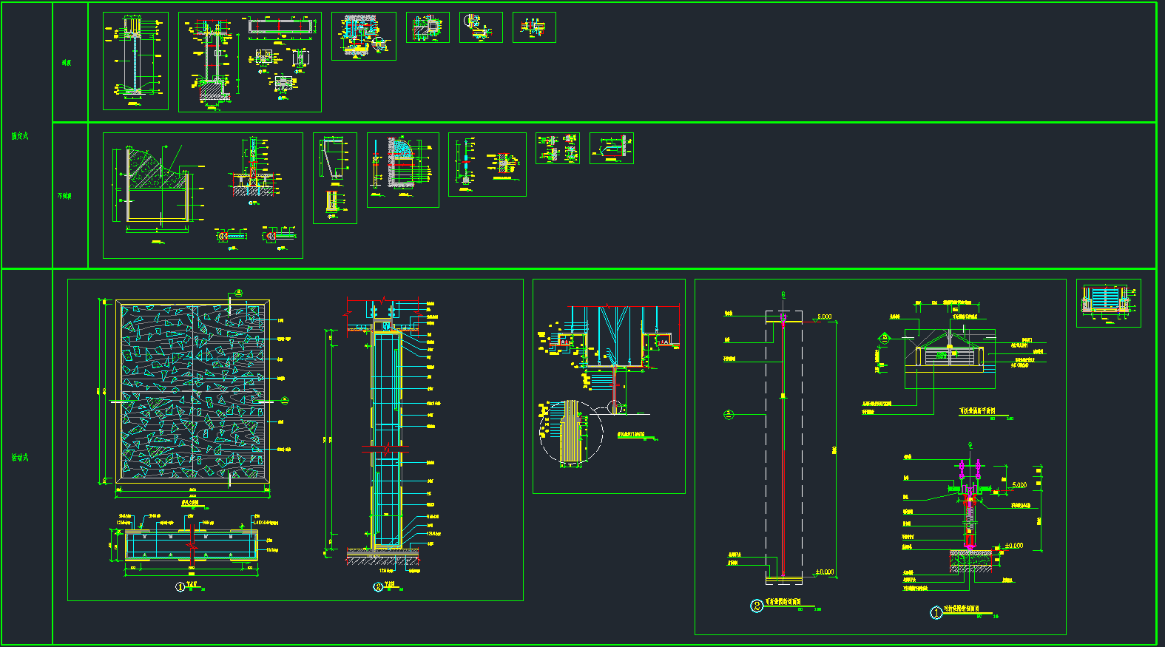
Task: Click the 不到顶 sub-row label
Action: [65, 196]
